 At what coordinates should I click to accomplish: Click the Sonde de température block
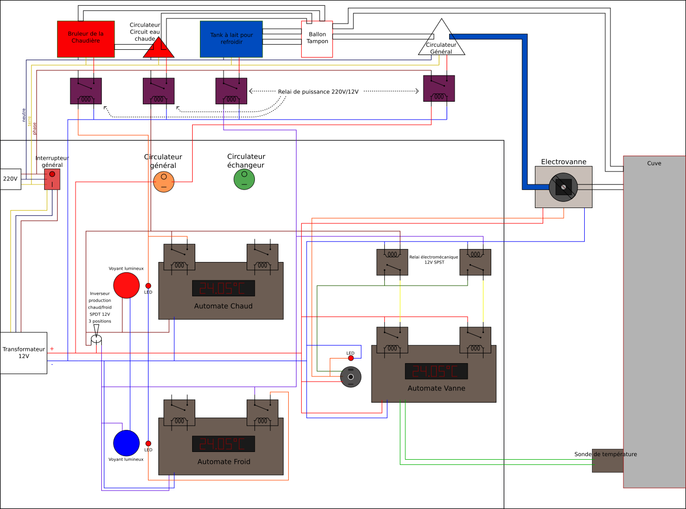click(x=607, y=461)
